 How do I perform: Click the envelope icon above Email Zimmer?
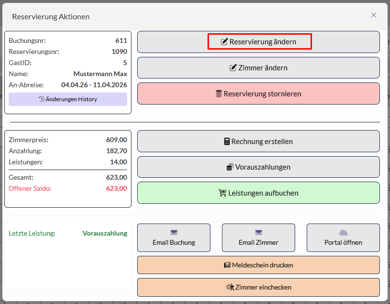[259, 233]
